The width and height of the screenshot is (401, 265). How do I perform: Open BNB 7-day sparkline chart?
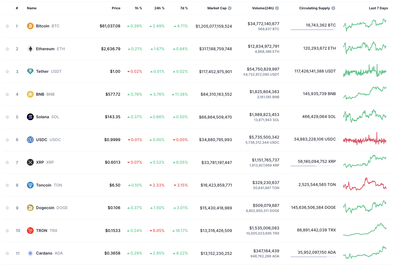click(365, 93)
